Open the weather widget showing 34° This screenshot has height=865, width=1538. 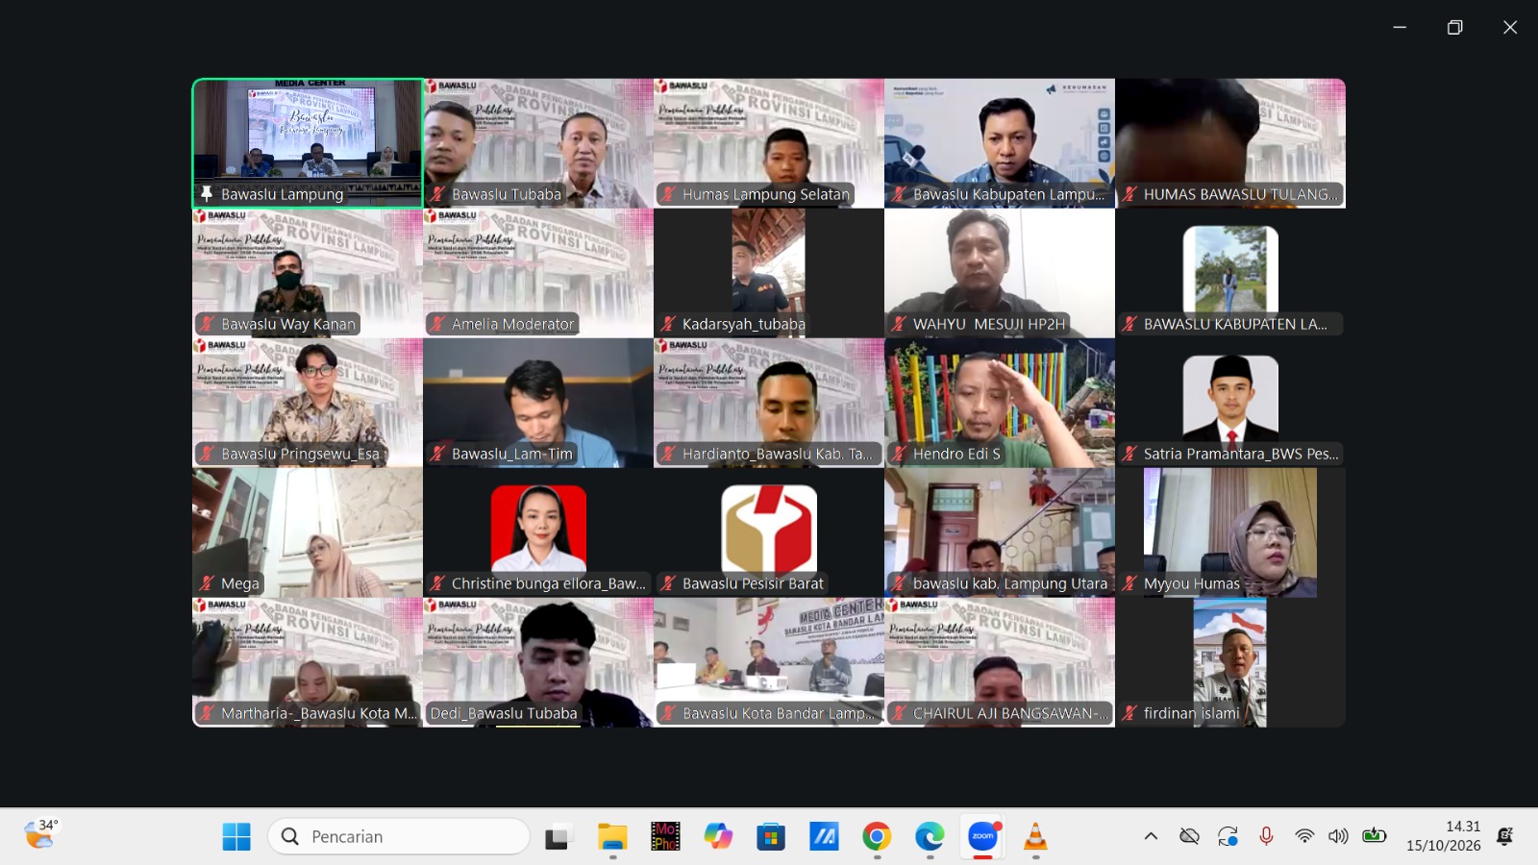[41, 833]
